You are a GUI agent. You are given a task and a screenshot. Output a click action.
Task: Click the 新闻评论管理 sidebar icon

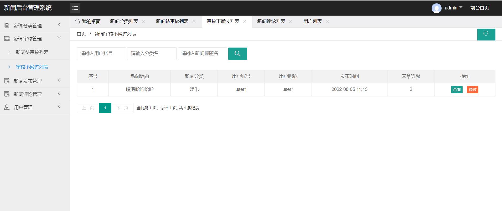[7, 94]
